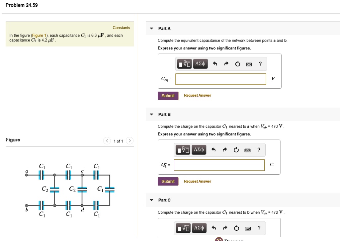Collapse the Part B section

151,114
